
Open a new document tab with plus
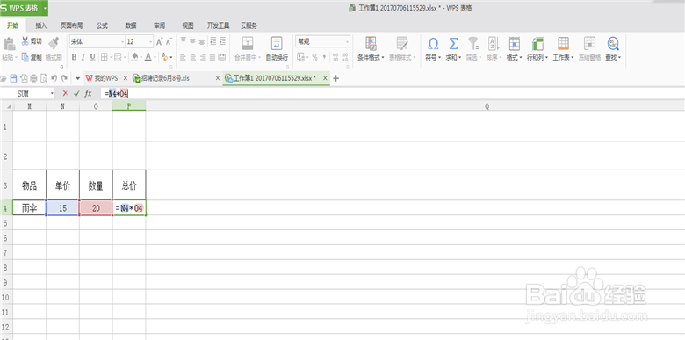[x=336, y=78]
